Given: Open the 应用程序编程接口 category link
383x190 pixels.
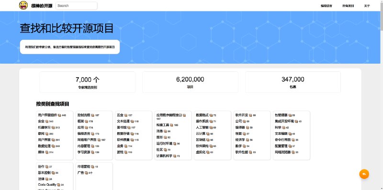Looking at the screenshot, I should (x=169, y=115).
